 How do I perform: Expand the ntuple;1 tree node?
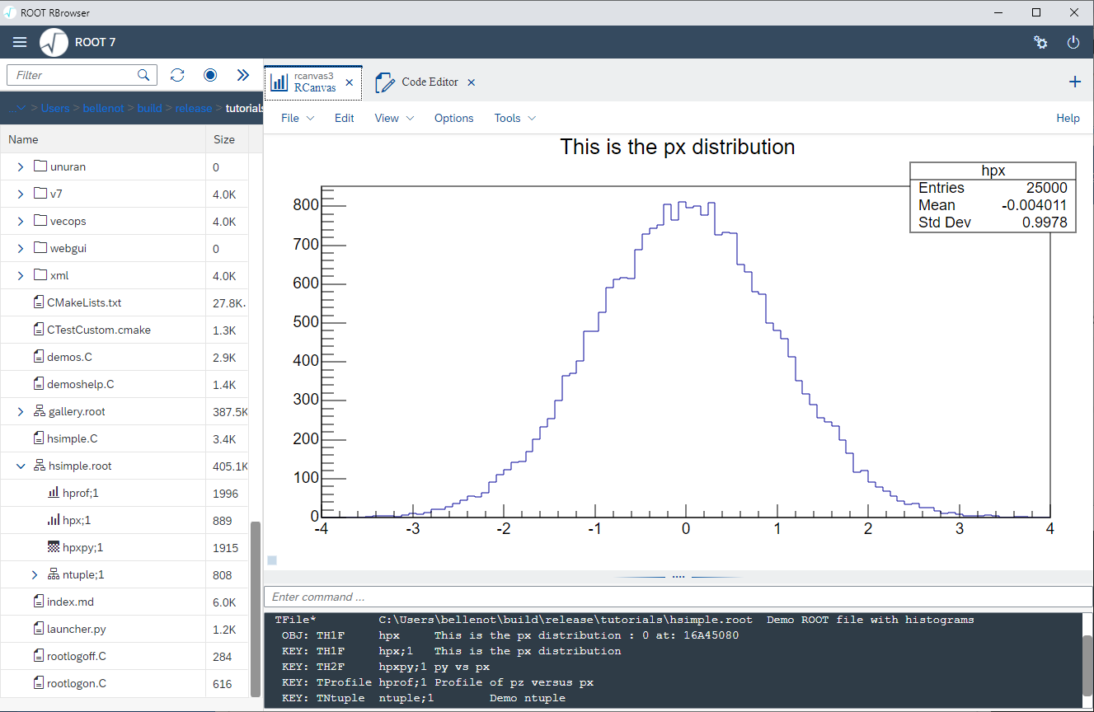click(35, 574)
